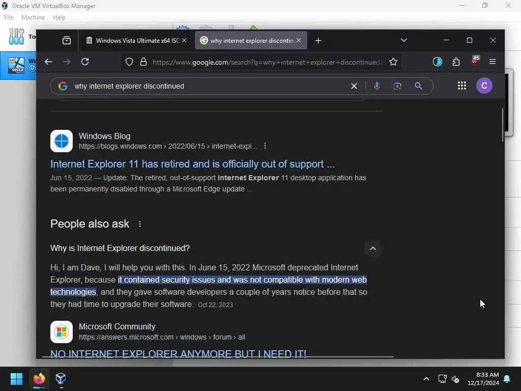Reload the current page

(x=85, y=62)
